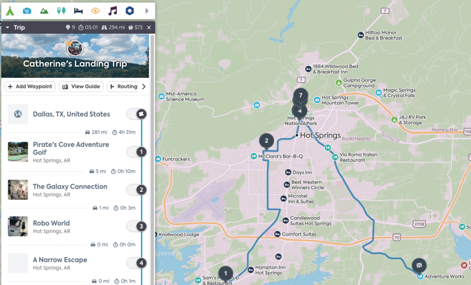Click the 294 mi trip distance stat
Image resolution: width=471 pixels, height=285 pixels.
coord(113,28)
